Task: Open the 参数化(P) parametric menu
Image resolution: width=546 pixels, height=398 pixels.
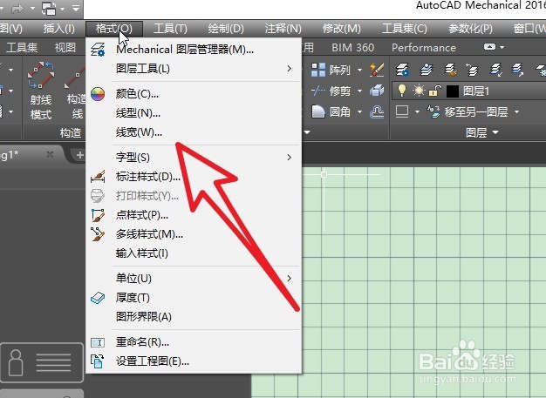Action: (x=470, y=29)
